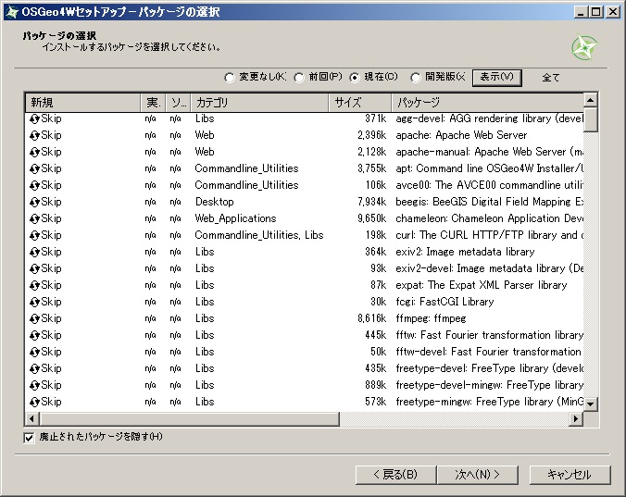Viewport: 626px width, 497px height.
Task: Select the 開発版 radio button
Action: [416, 78]
